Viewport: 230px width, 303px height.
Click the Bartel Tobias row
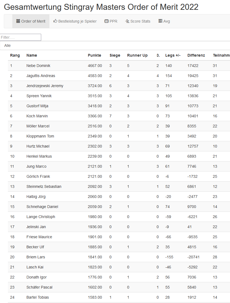38,297
